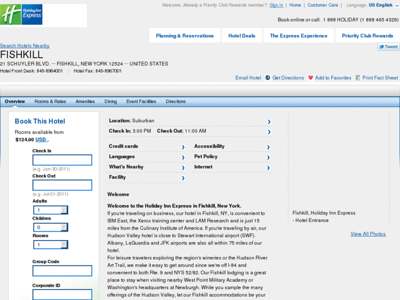Expand the What's Nearby section
This screenshot has height=300, width=400.
pos(146,167)
